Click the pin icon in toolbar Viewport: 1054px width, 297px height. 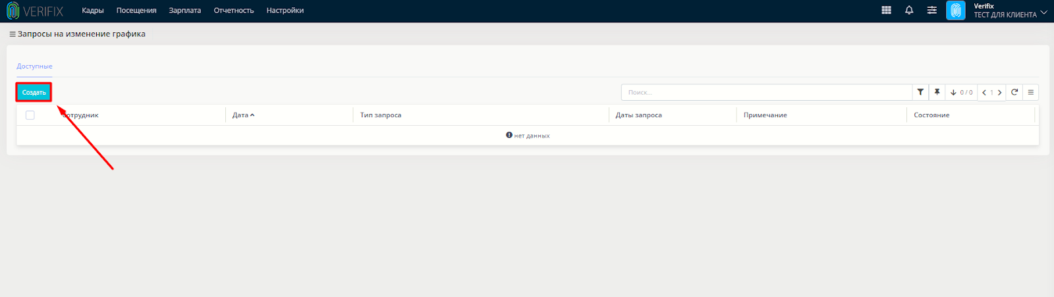(937, 92)
